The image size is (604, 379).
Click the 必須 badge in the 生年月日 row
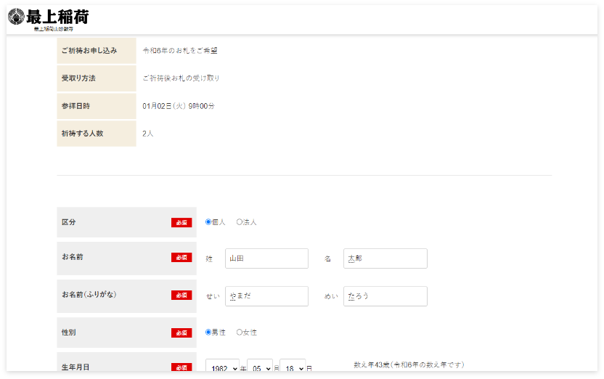[181, 368]
